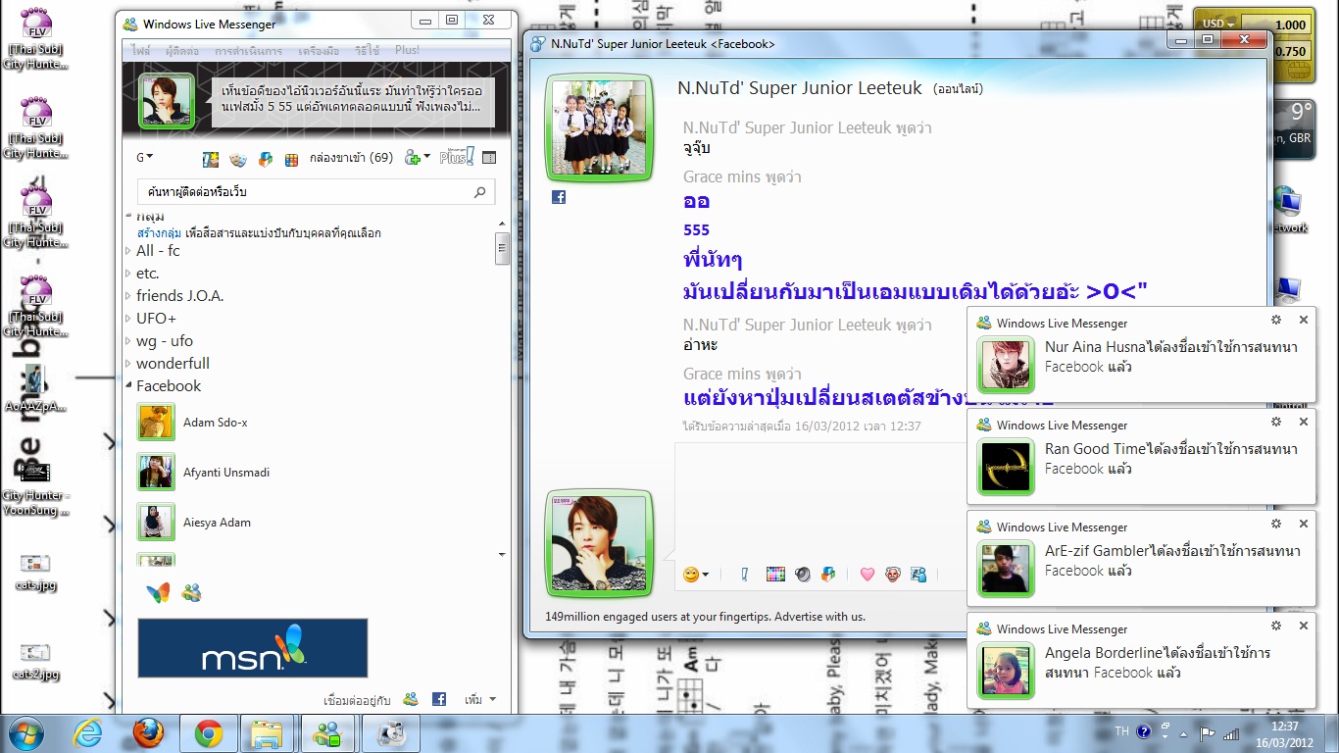Click the Messenger connected service icon

(411, 699)
